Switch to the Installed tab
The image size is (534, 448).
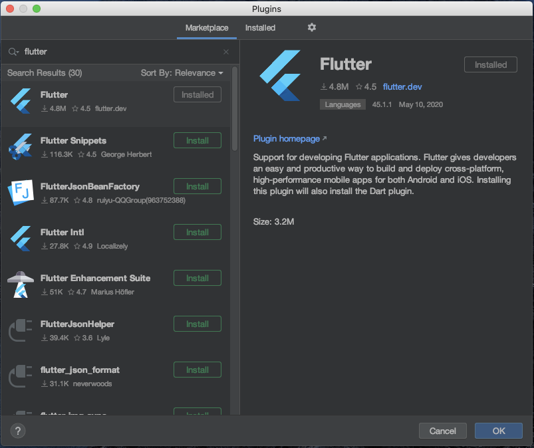tap(260, 28)
